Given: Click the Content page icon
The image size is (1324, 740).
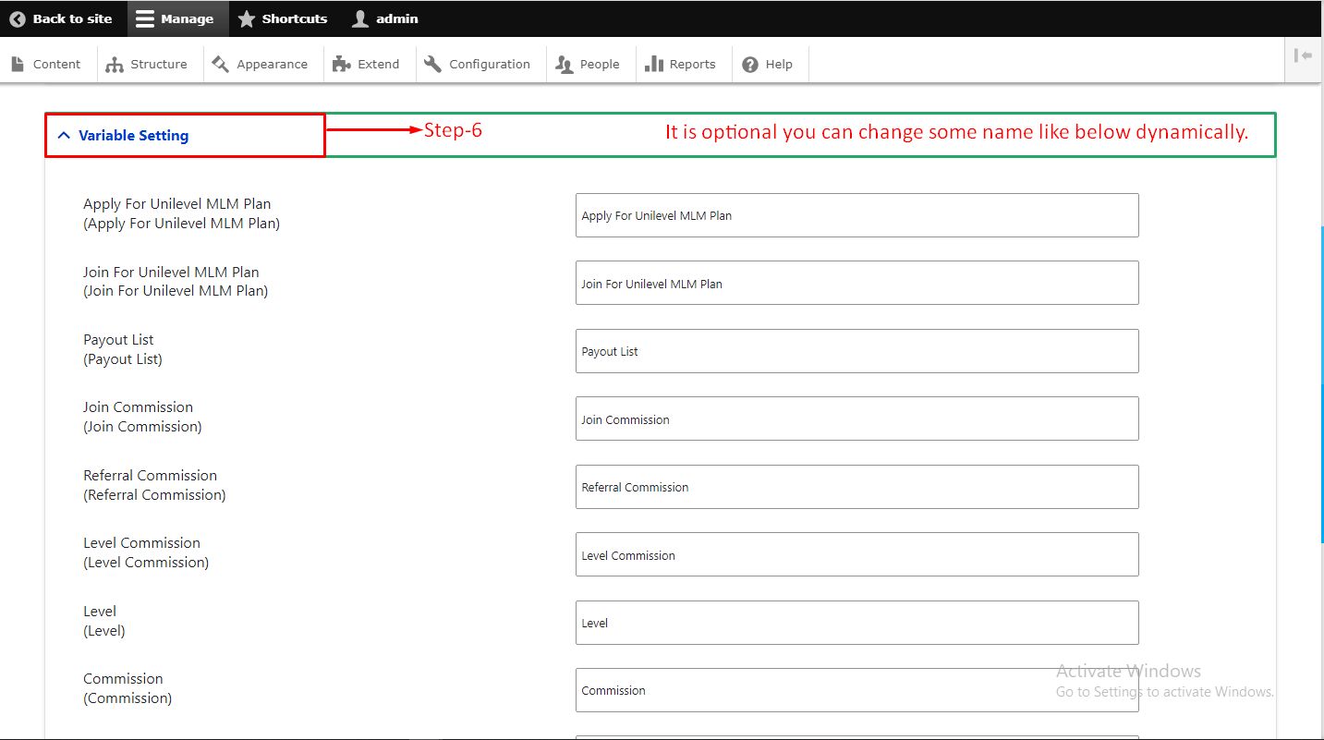Looking at the screenshot, I should click(x=18, y=64).
